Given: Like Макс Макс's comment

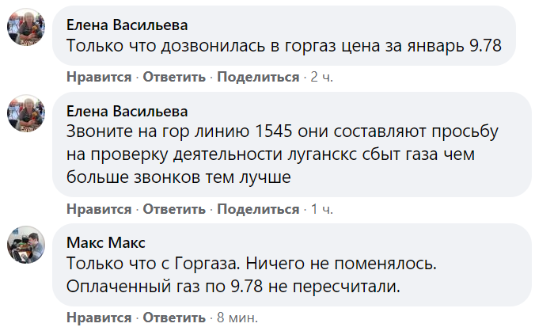Looking at the screenshot, I should click(x=99, y=318).
